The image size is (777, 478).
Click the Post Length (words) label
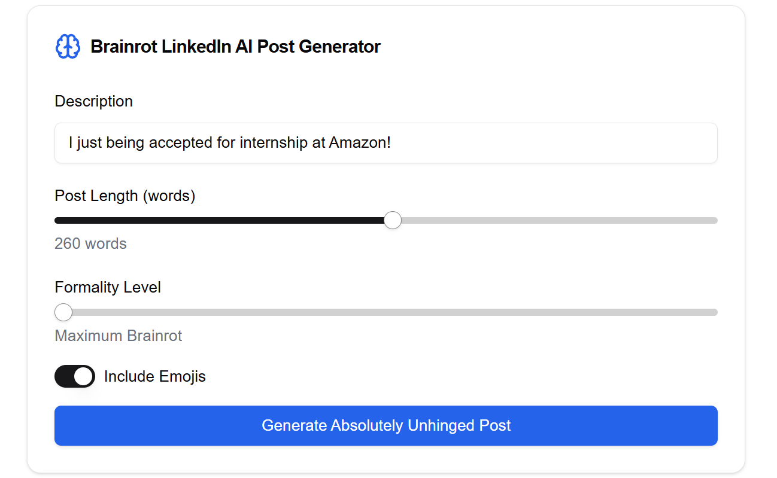[125, 196]
